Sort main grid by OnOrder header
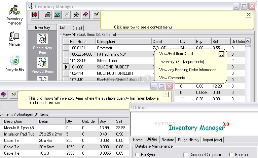258x158 pixels. [x=238, y=42]
